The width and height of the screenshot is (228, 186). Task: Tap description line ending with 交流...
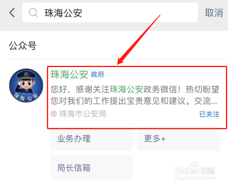coord(134,101)
